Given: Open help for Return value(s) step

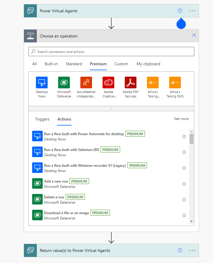Looking at the screenshot, I should (x=180, y=250).
